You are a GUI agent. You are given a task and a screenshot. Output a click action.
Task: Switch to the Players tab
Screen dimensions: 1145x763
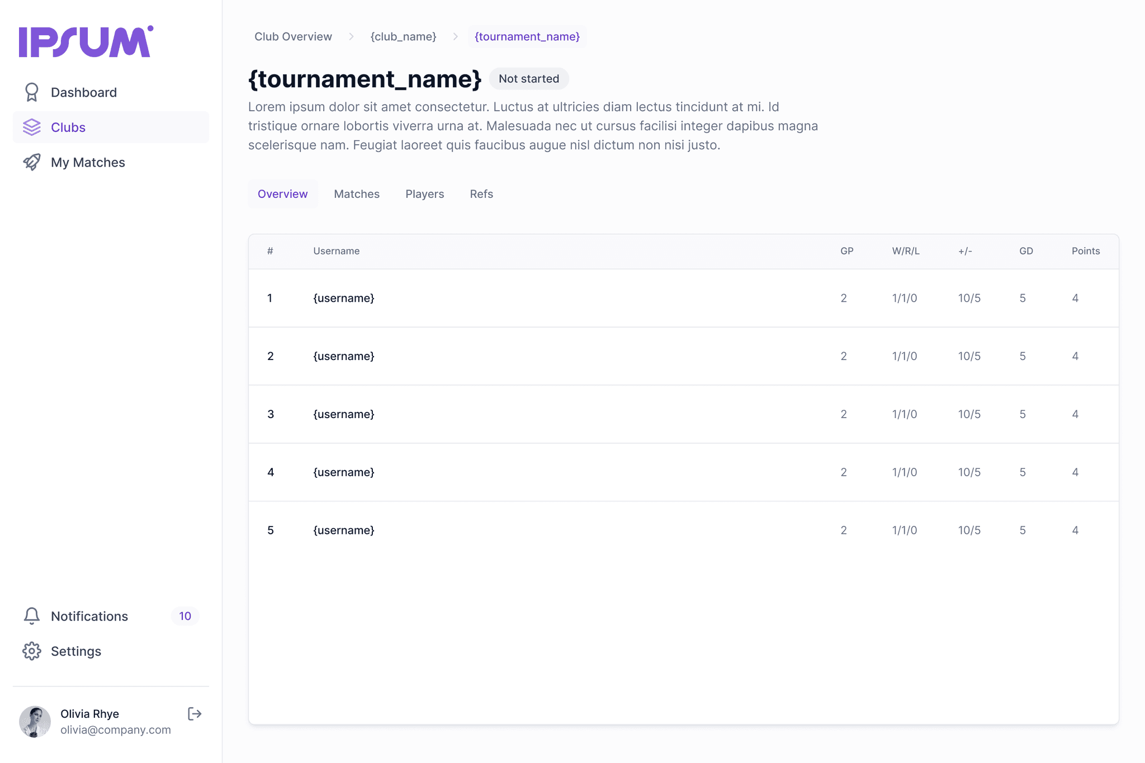(x=424, y=194)
